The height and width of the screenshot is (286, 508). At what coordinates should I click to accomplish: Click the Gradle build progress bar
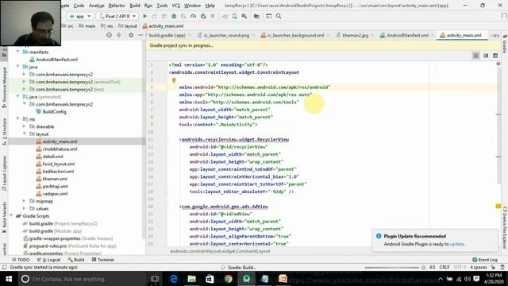tap(391, 268)
